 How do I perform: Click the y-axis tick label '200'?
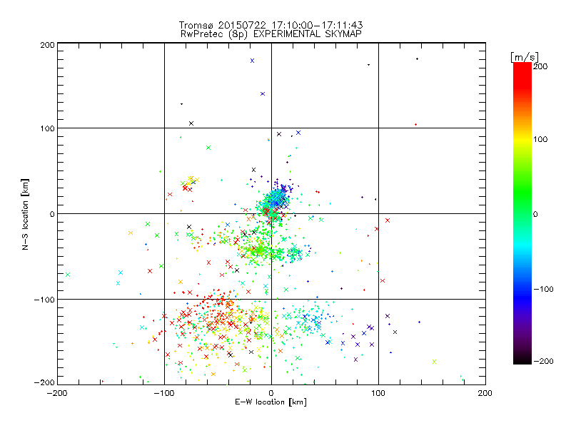click(x=47, y=45)
